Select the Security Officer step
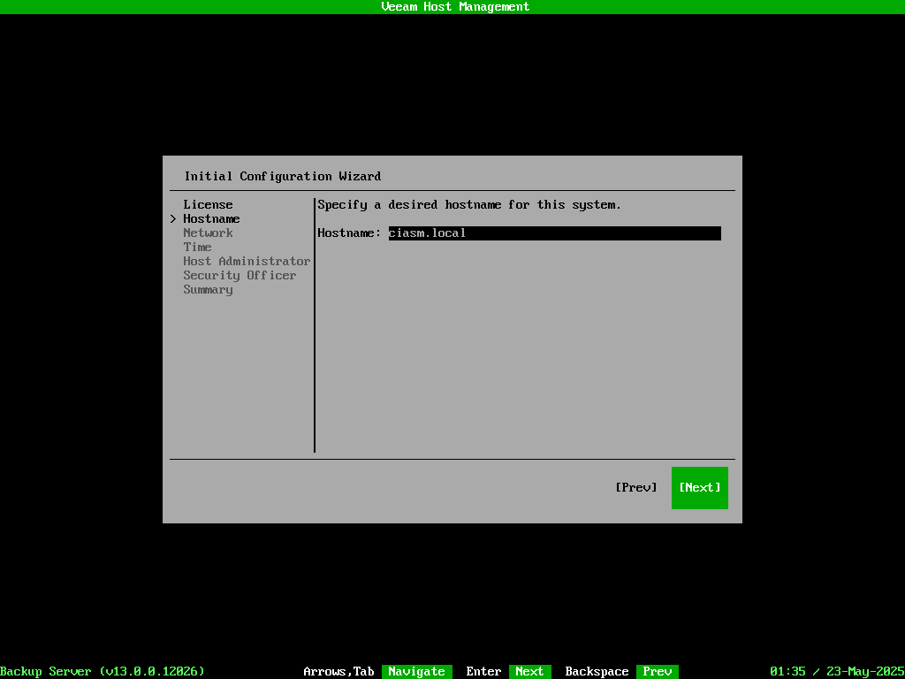Image resolution: width=905 pixels, height=679 pixels. (240, 275)
